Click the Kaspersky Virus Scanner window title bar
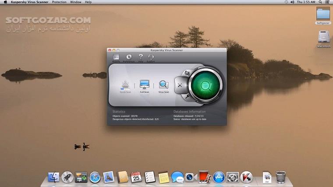This screenshot has width=333, height=187. [166, 50]
